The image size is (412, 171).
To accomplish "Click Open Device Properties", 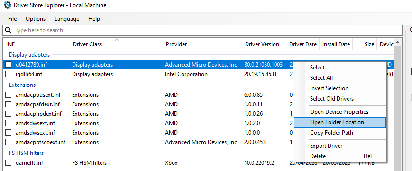I will point(340,112).
